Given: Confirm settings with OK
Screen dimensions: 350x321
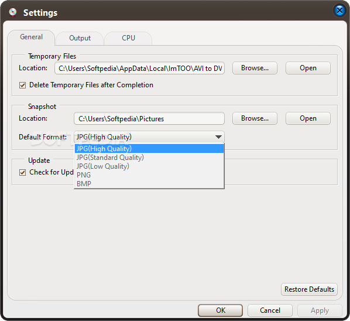Looking at the screenshot, I should click(x=220, y=310).
